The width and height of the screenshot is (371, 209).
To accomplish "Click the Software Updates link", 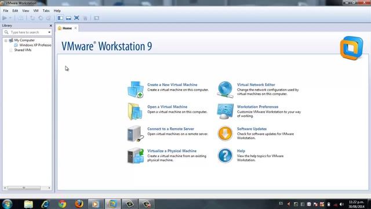I will click(x=252, y=129).
